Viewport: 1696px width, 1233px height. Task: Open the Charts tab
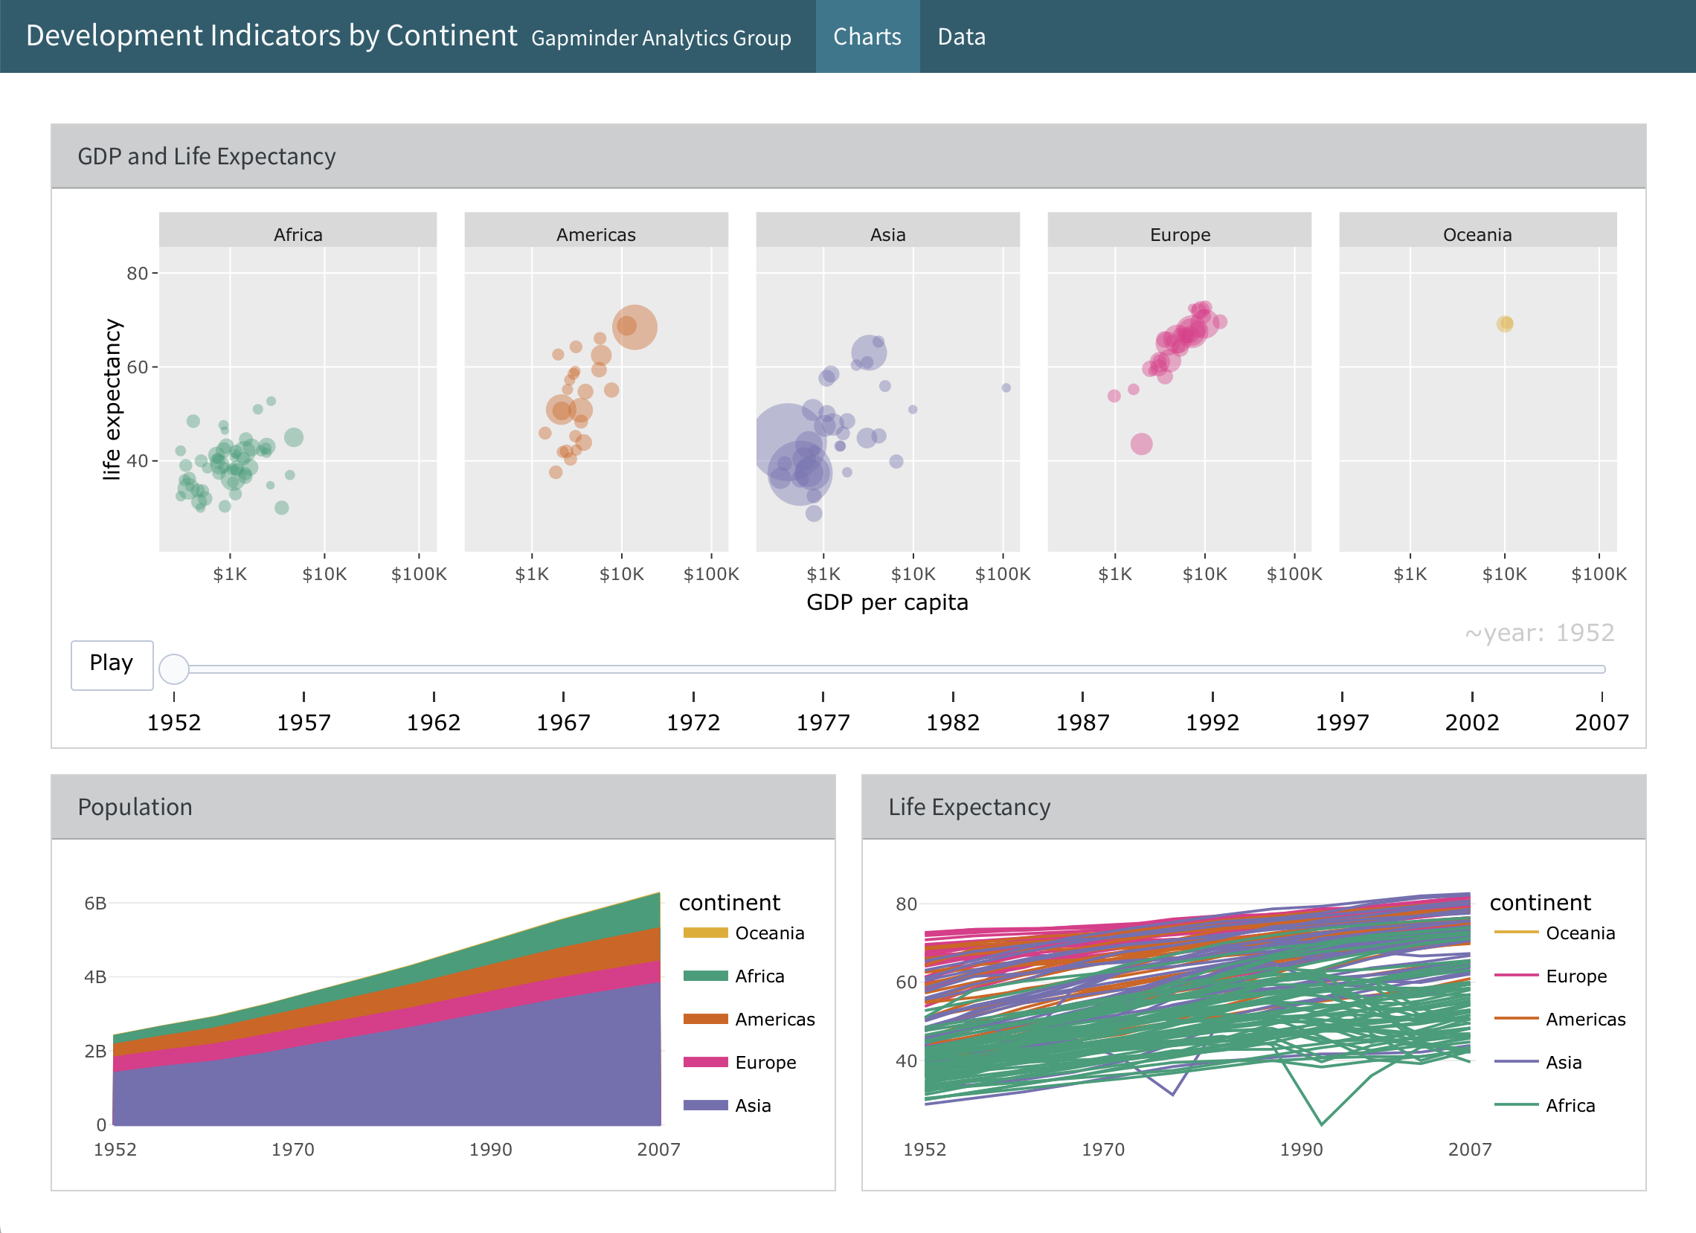(x=867, y=36)
